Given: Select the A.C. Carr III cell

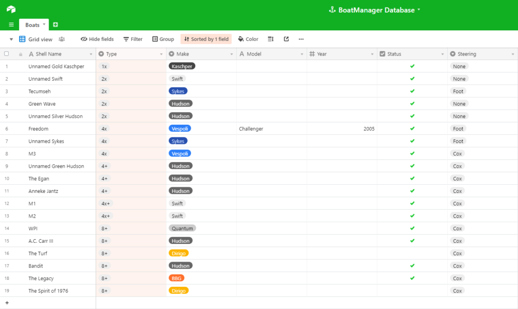Looking at the screenshot, I should pyautogui.click(x=48, y=241).
